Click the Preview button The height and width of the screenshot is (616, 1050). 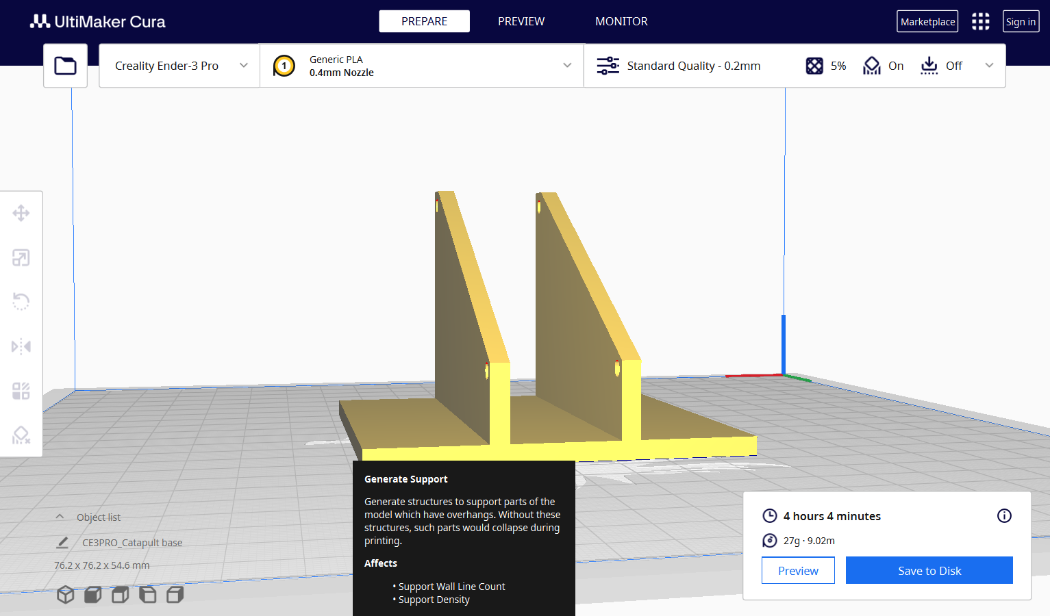click(x=798, y=570)
